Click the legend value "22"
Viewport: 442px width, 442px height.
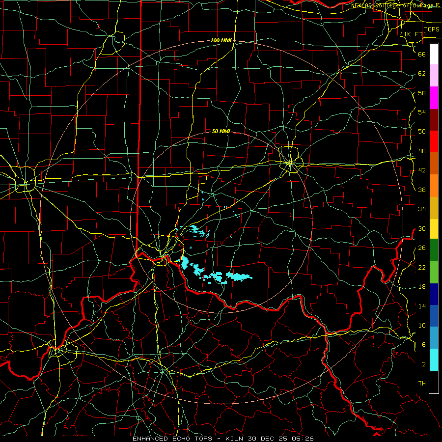(x=422, y=267)
